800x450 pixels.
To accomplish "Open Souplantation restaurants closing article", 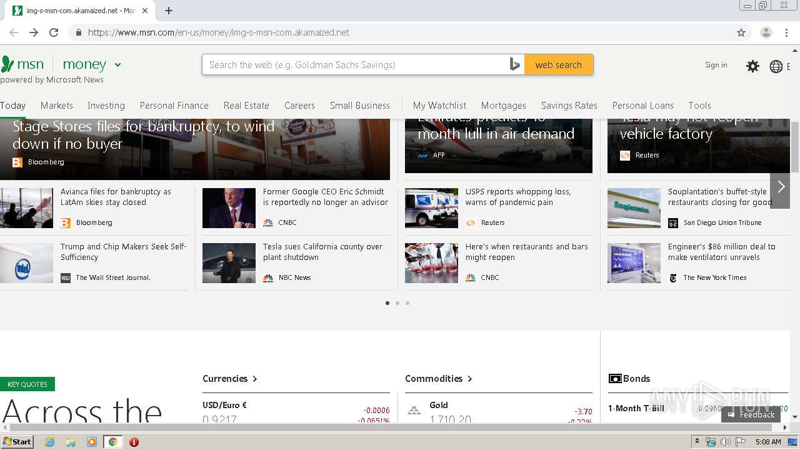I will point(720,197).
